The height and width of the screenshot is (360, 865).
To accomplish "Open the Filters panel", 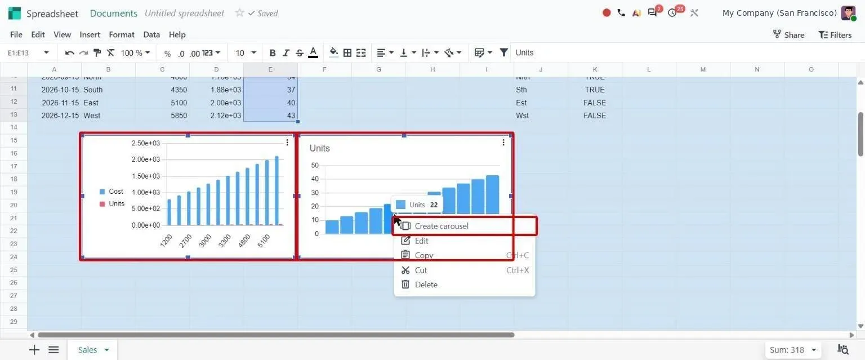I will [x=835, y=35].
